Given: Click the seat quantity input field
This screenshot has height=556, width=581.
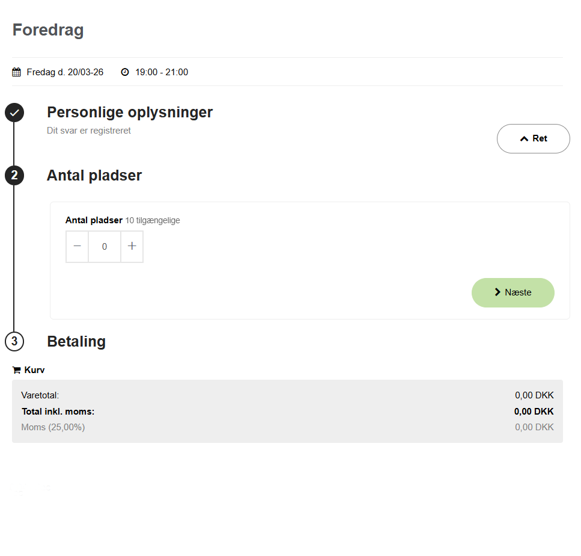Looking at the screenshot, I should pyautogui.click(x=105, y=247).
